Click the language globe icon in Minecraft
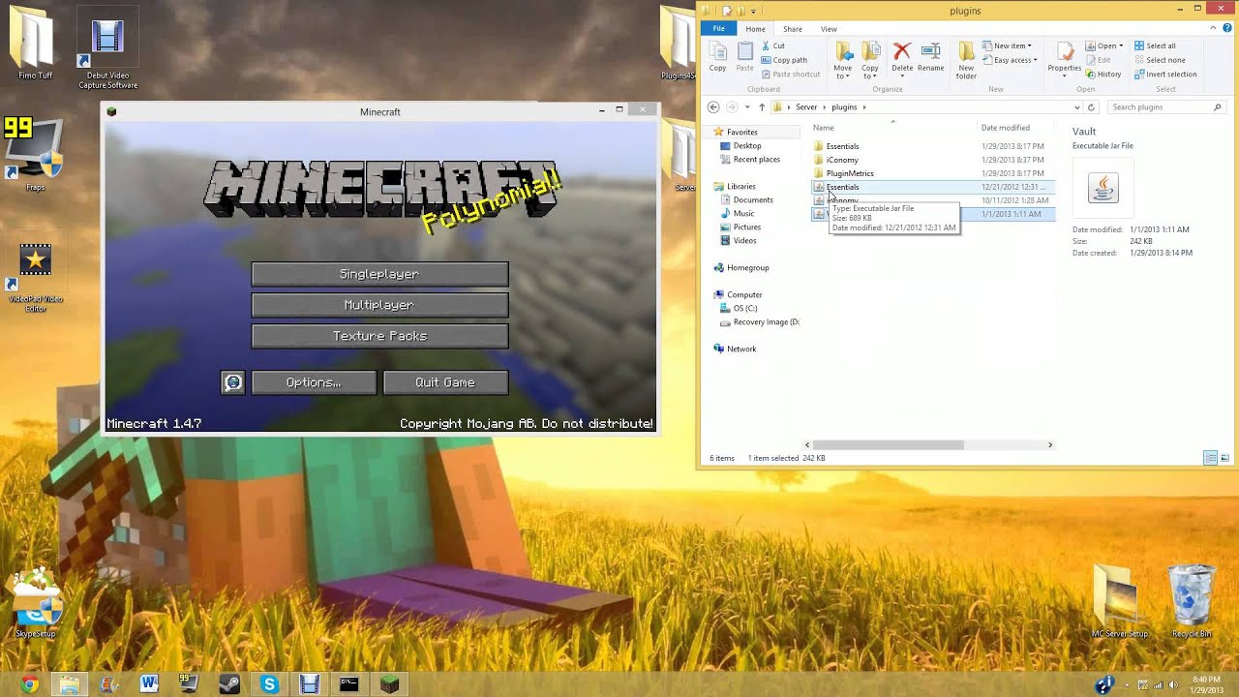The image size is (1239, 697). [233, 382]
